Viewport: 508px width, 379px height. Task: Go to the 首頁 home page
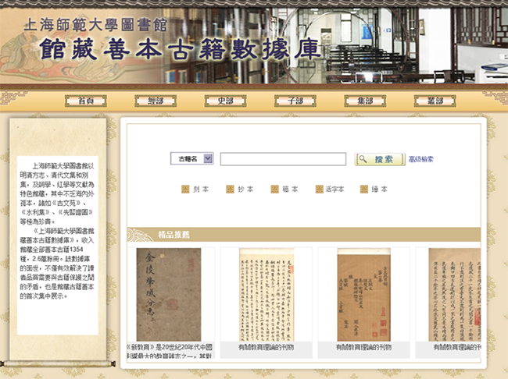tap(86, 101)
